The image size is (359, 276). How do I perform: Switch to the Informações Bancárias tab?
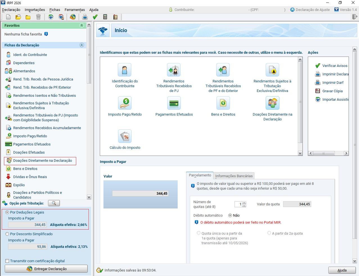[234, 176]
